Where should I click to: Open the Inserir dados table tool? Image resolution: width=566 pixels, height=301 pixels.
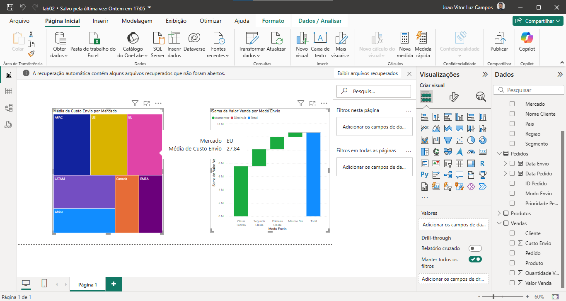[174, 45]
